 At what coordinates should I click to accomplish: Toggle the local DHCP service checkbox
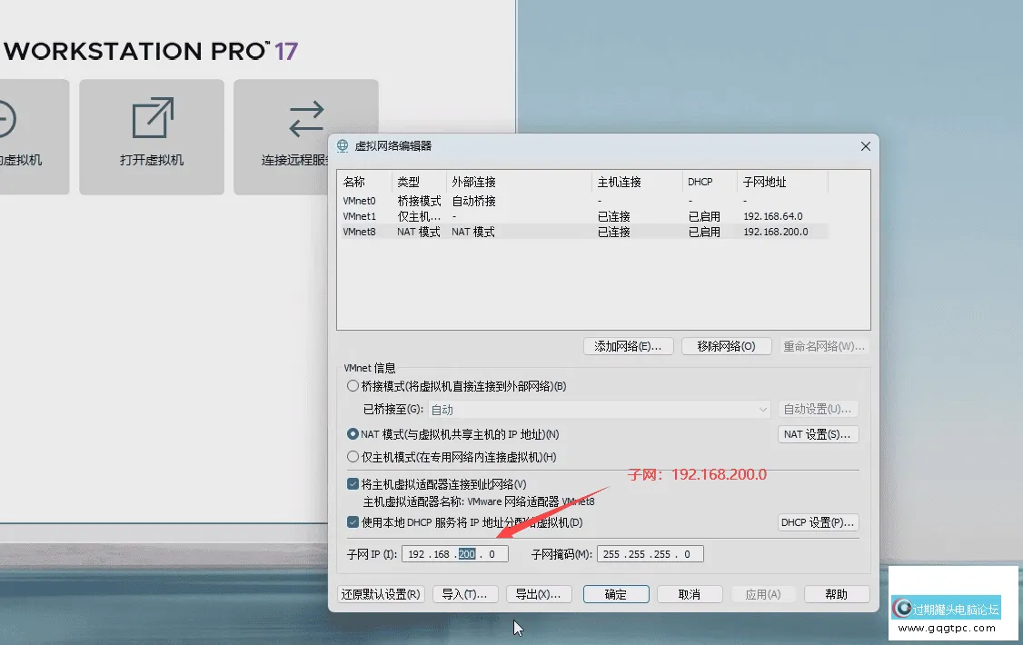click(x=353, y=522)
